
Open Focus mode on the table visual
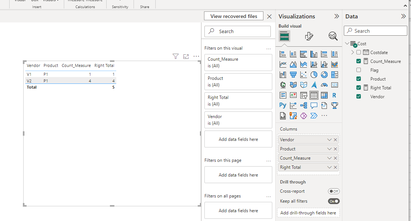[x=186, y=56]
